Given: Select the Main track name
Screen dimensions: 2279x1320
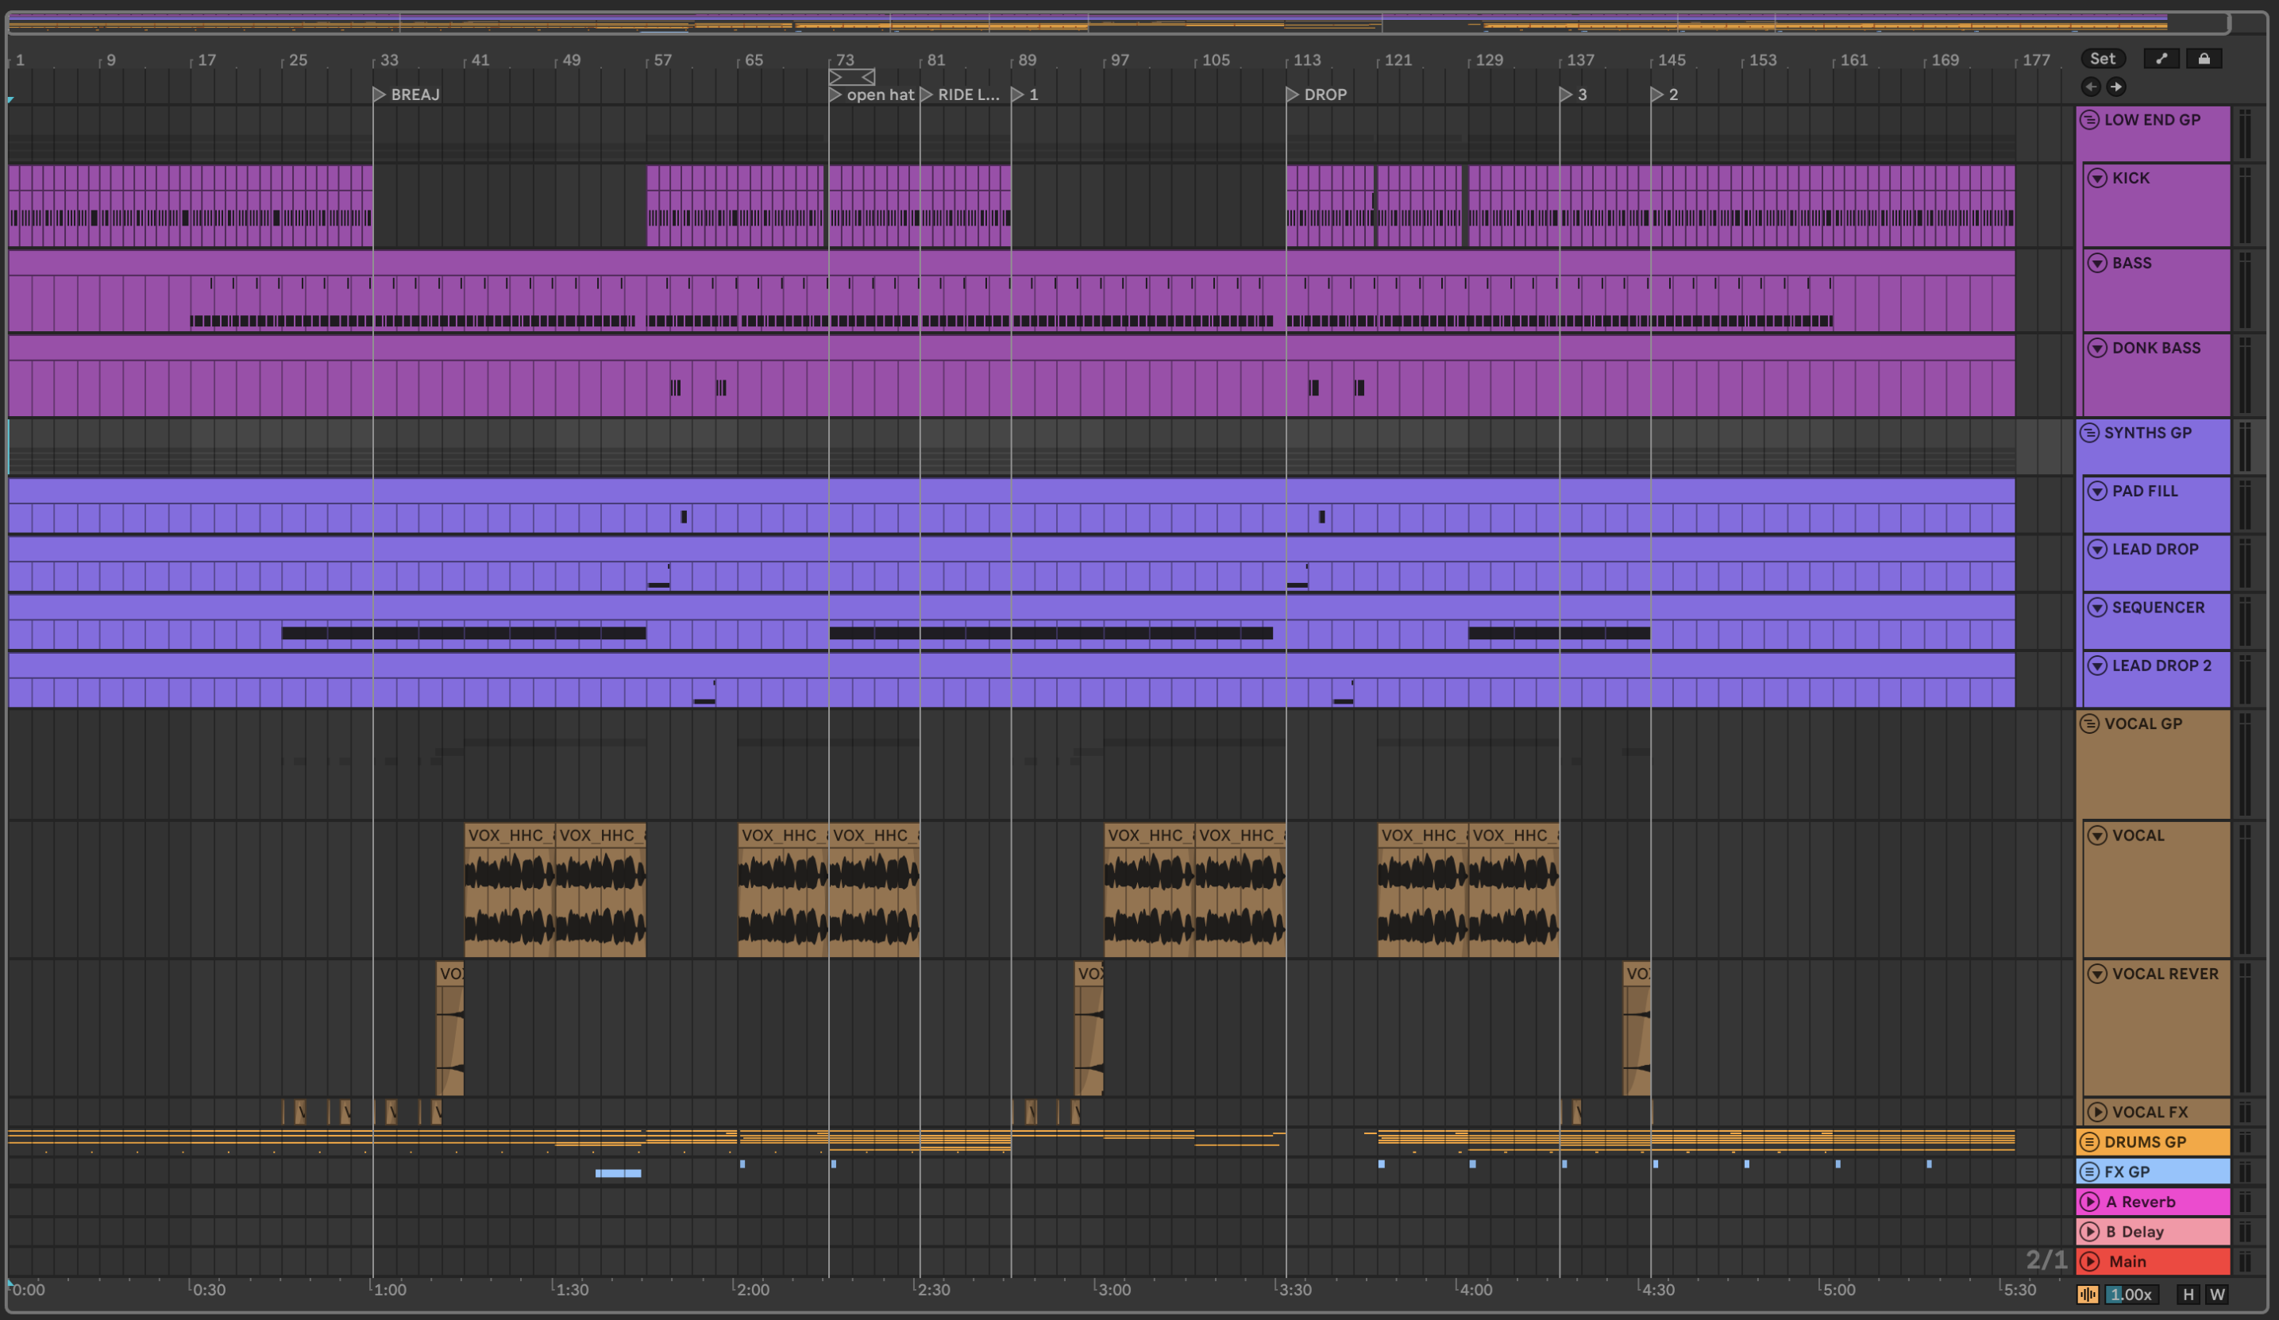Looking at the screenshot, I should point(2127,1262).
